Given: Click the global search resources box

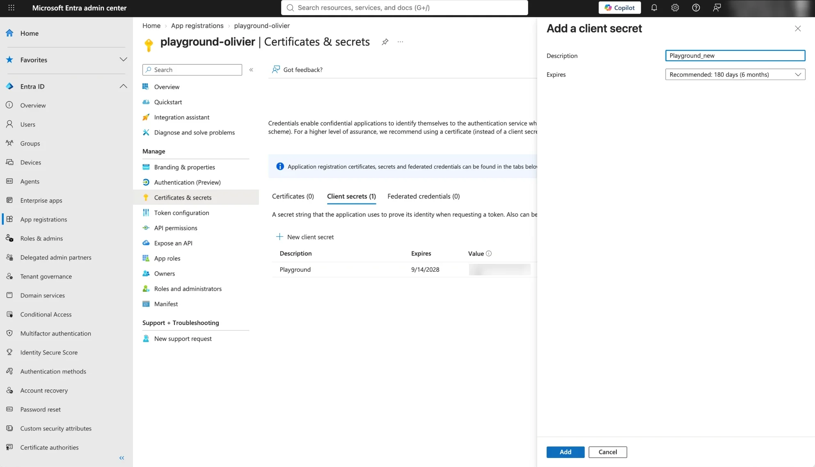Looking at the screenshot, I should click(x=404, y=8).
